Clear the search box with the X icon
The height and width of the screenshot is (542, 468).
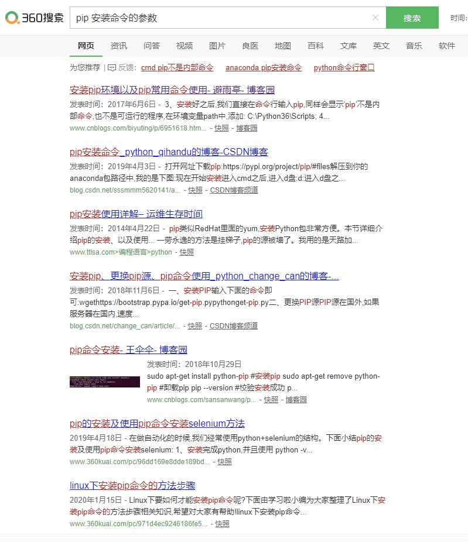point(375,18)
